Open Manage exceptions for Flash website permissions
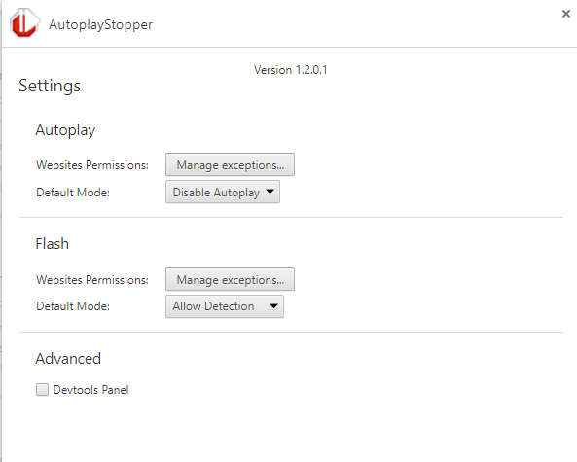Image resolution: width=577 pixels, height=462 pixels. tap(230, 279)
